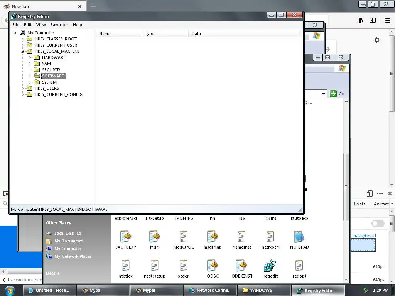Click the Start button on taskbar
This screenshot has width=395, height=296.
(10, 291)
